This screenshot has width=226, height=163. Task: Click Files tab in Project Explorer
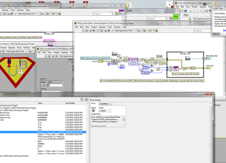coord(186,15)
